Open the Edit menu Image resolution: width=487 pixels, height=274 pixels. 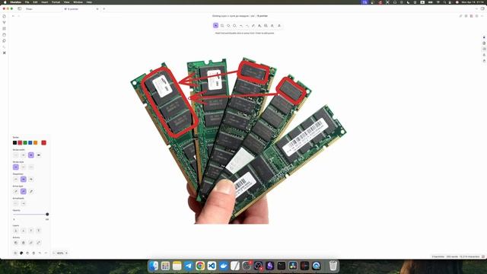pos(35,2)
